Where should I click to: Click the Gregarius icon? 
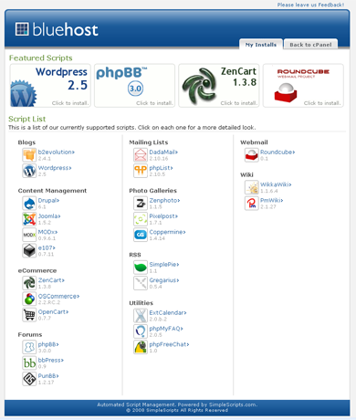click(x=141, y=283)
